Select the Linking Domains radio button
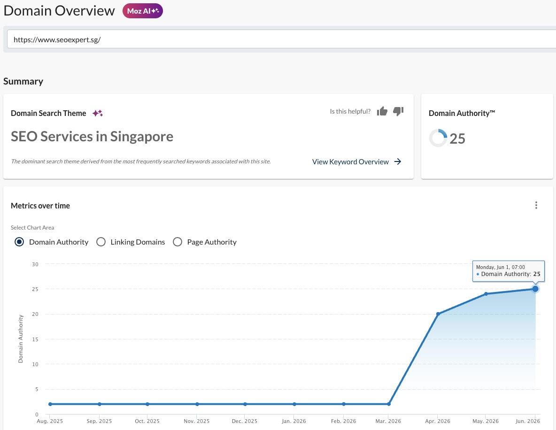This screenshot has height=430, width=556. point(101,242)
